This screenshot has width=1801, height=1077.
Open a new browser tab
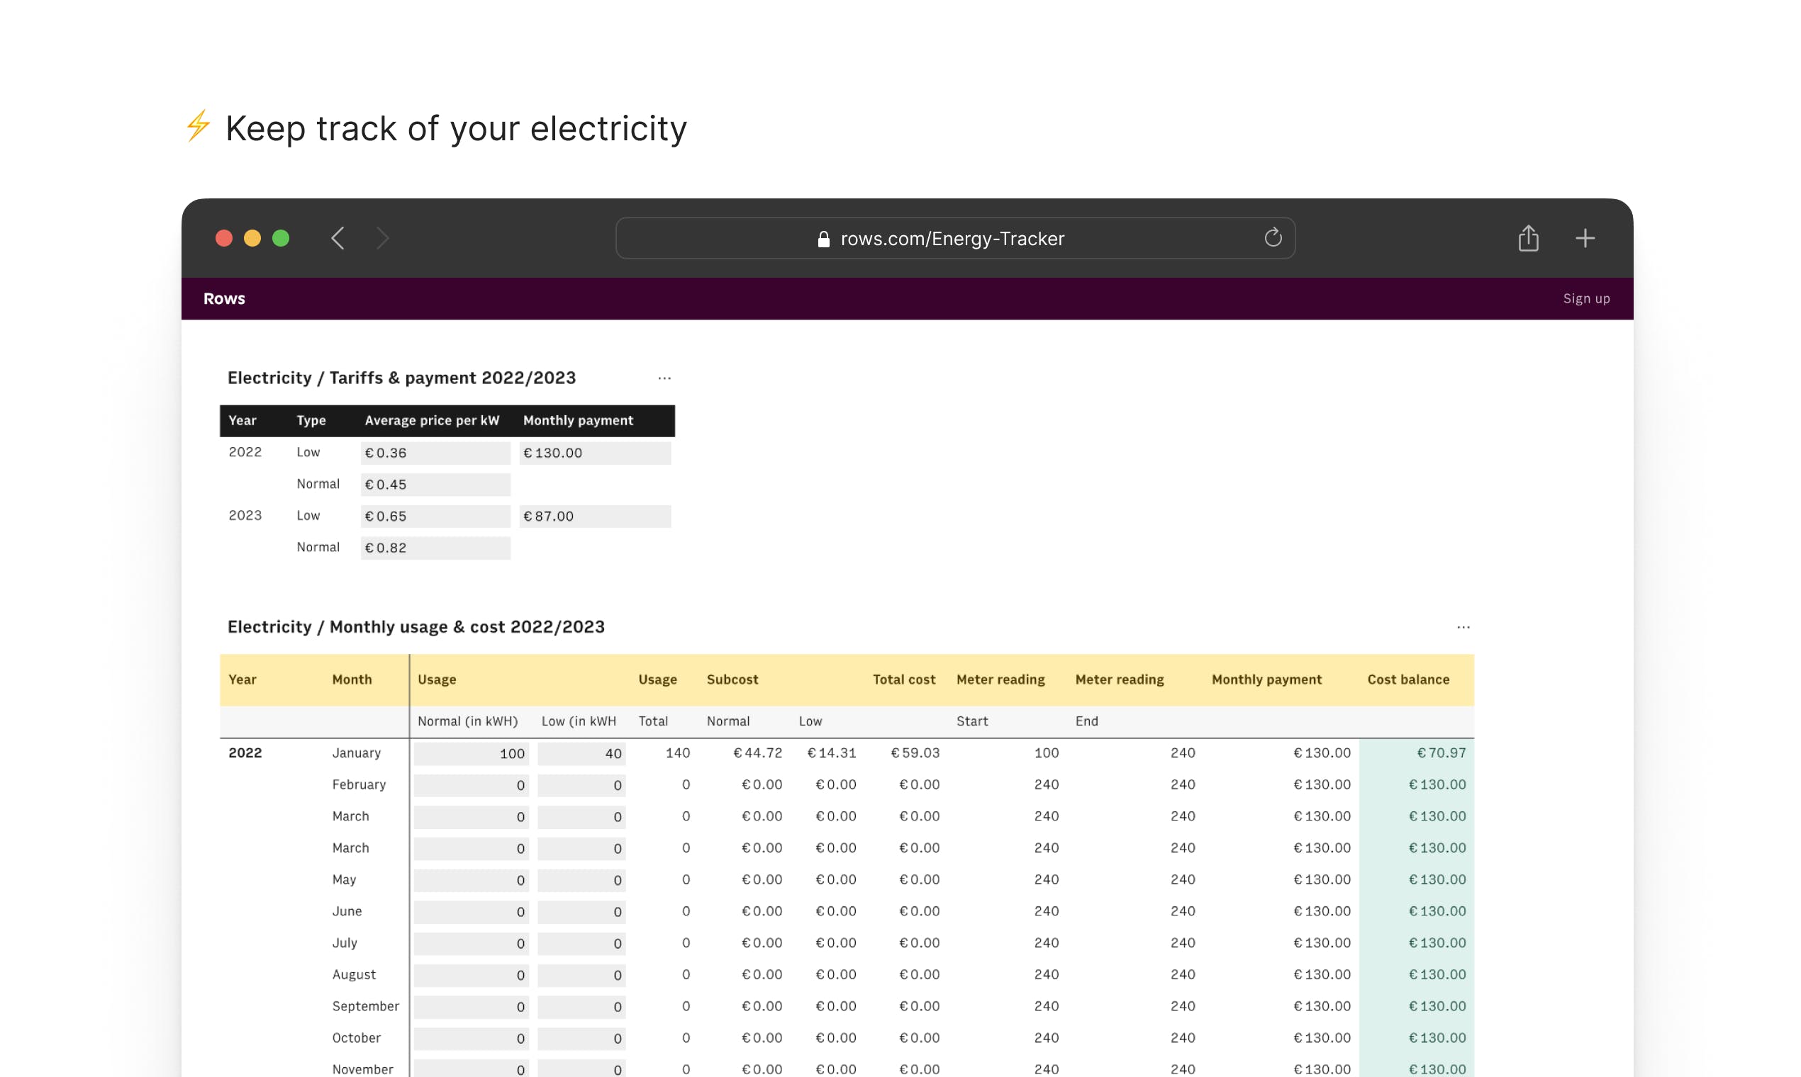(1585, 238)
